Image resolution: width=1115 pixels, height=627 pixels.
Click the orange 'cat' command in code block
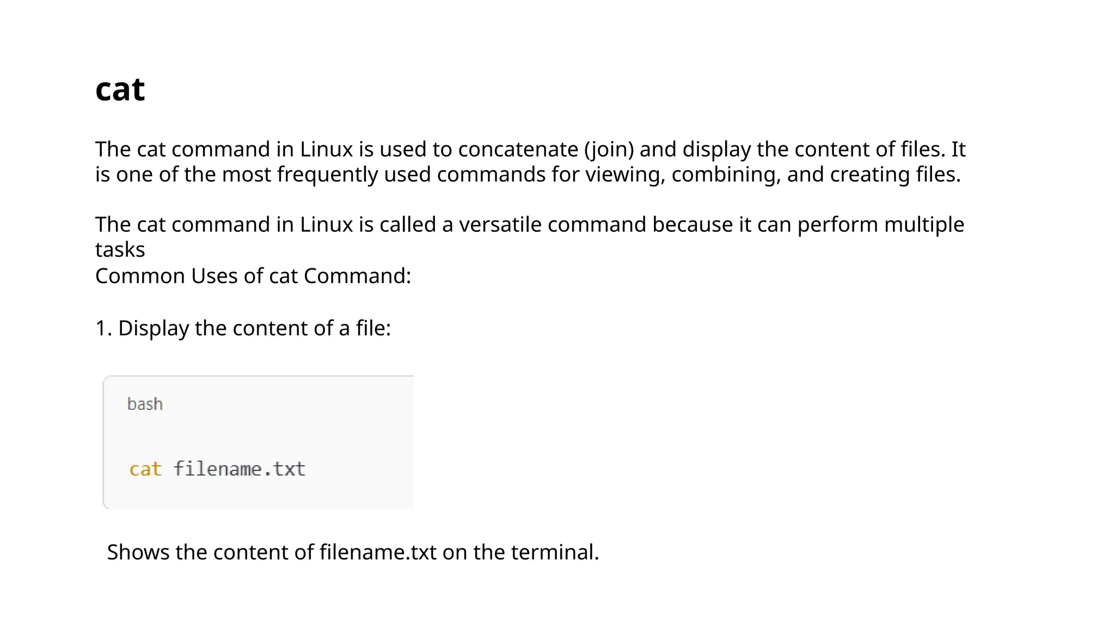145,469
